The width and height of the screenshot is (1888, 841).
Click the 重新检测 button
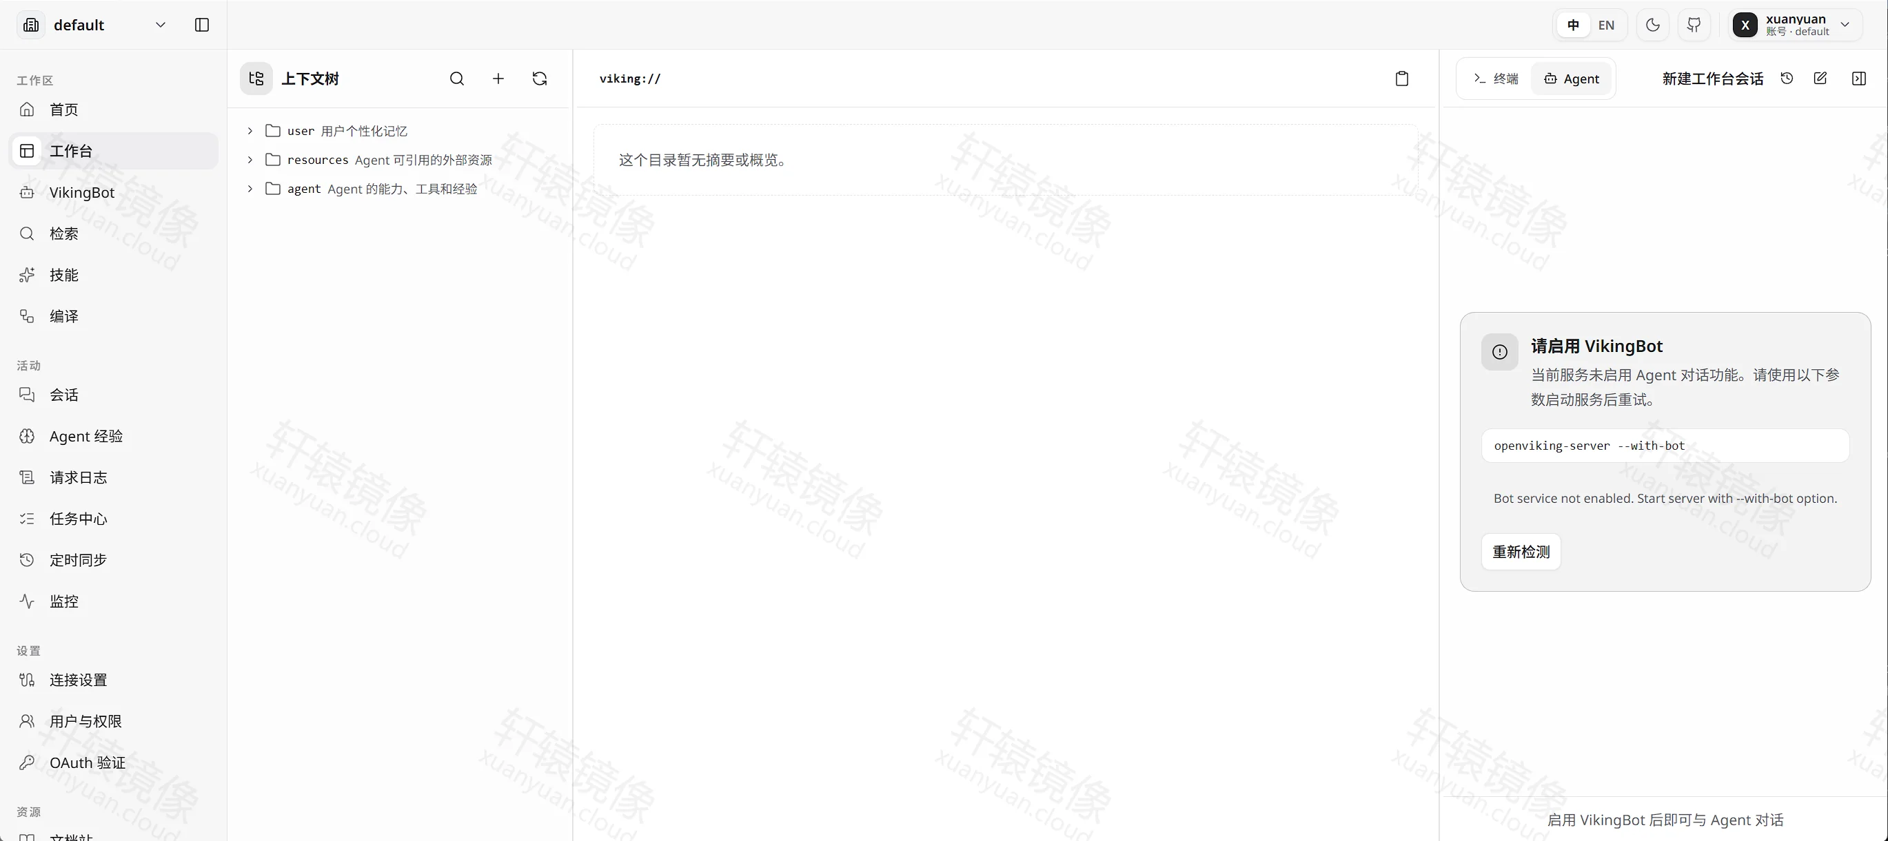pos(1521,552)
